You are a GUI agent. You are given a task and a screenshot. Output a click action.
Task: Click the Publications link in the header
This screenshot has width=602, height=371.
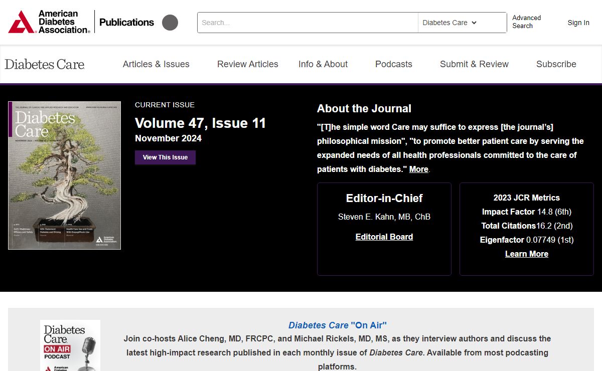pos(127,22)
